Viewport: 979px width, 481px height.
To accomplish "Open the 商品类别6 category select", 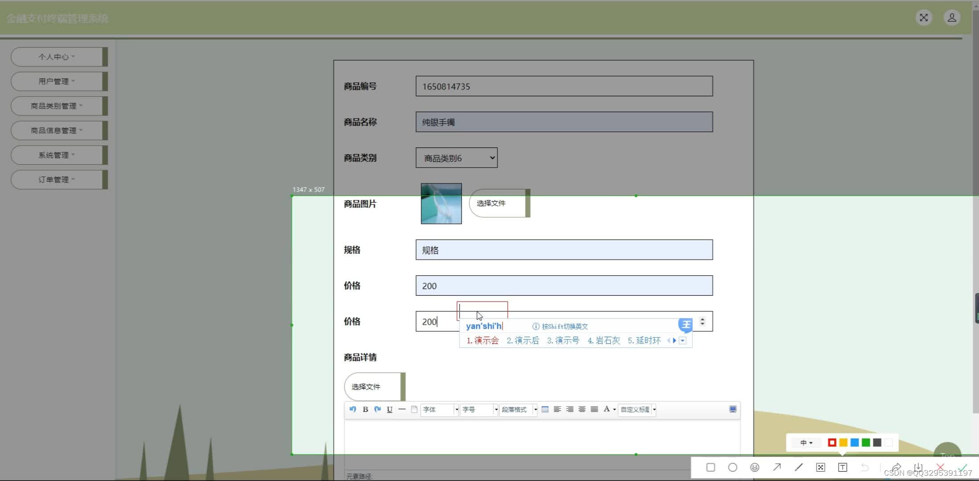I will 457,158.
